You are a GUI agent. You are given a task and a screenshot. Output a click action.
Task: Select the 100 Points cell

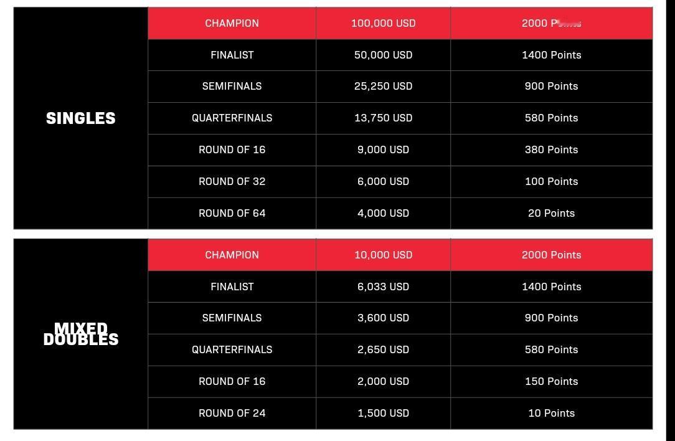(551, 181)
